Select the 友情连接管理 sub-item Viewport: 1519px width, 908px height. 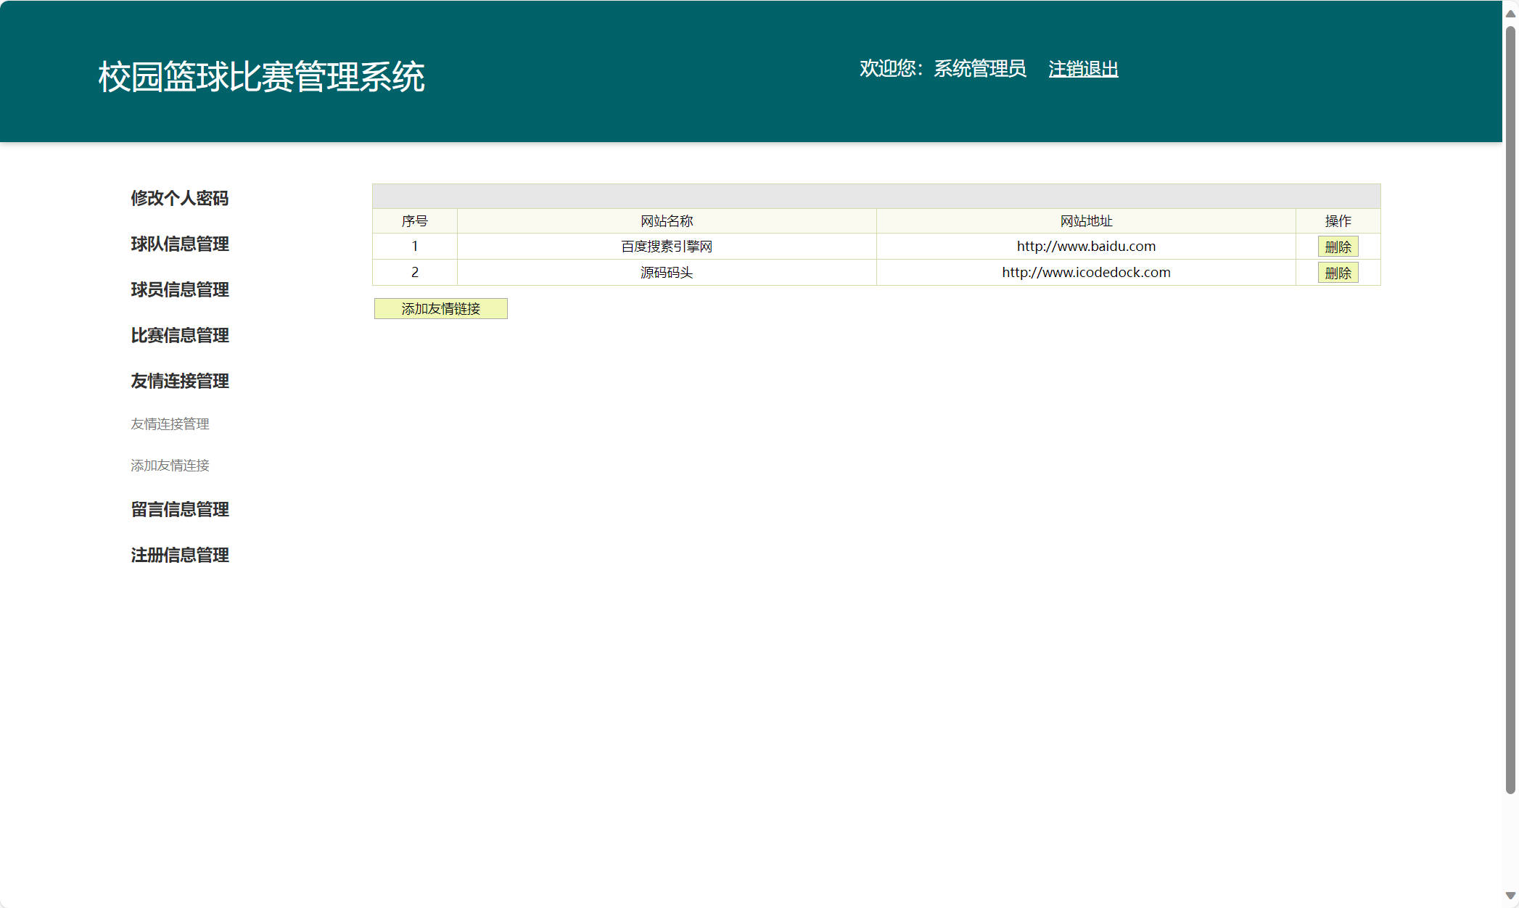point(169,424)
